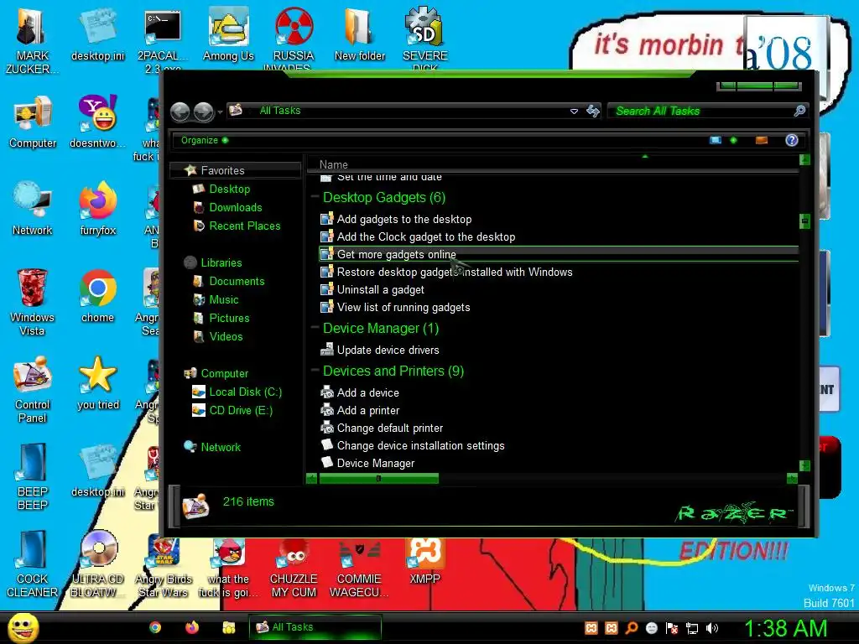Open the recent pages dropdown beside Forward
The image size is (859, 644).
pyautogui.click(x=220, y=112)
